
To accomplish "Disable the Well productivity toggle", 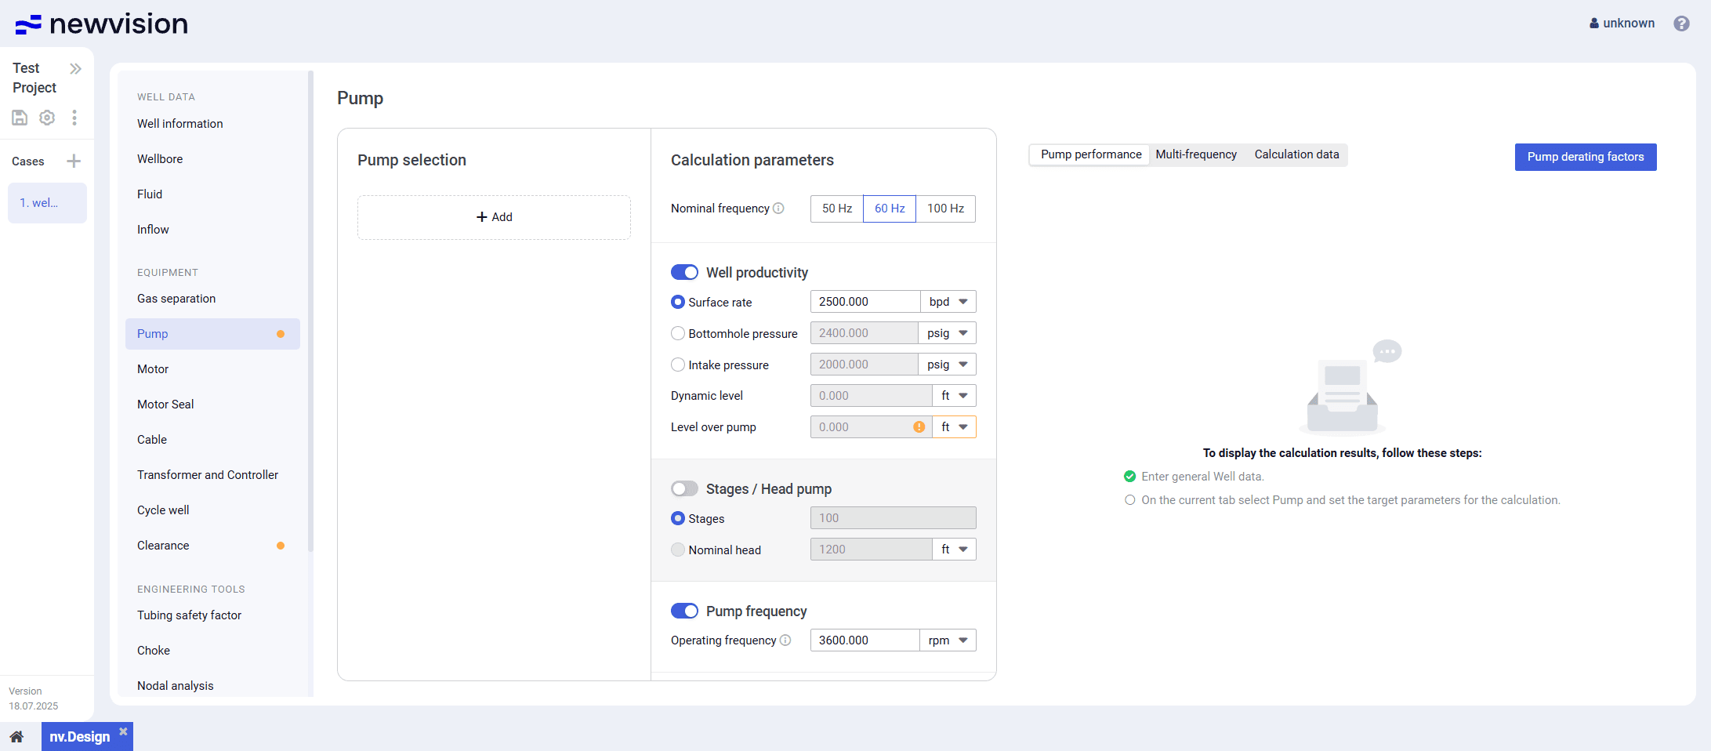I will tap(684, 272).
